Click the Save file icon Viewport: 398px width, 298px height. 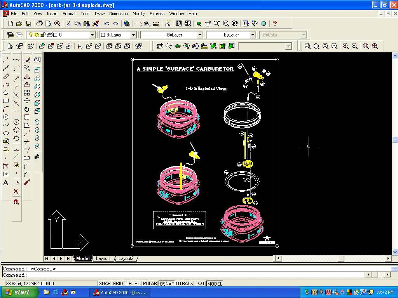(x=28, y=24)
